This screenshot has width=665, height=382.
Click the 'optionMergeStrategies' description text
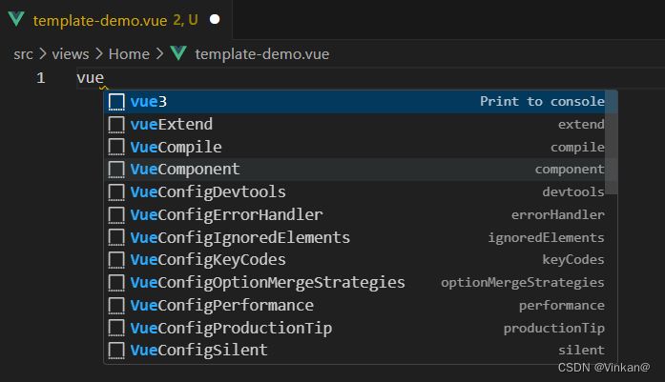point(523,283)
